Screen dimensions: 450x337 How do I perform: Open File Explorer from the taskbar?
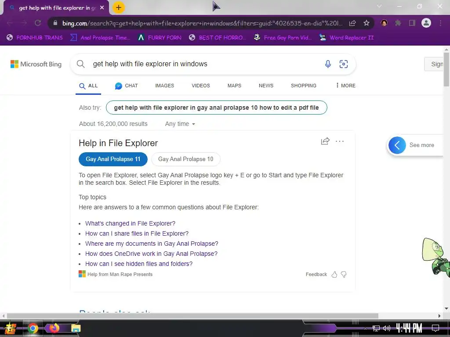pyautogui.click(x=76, y=328)
